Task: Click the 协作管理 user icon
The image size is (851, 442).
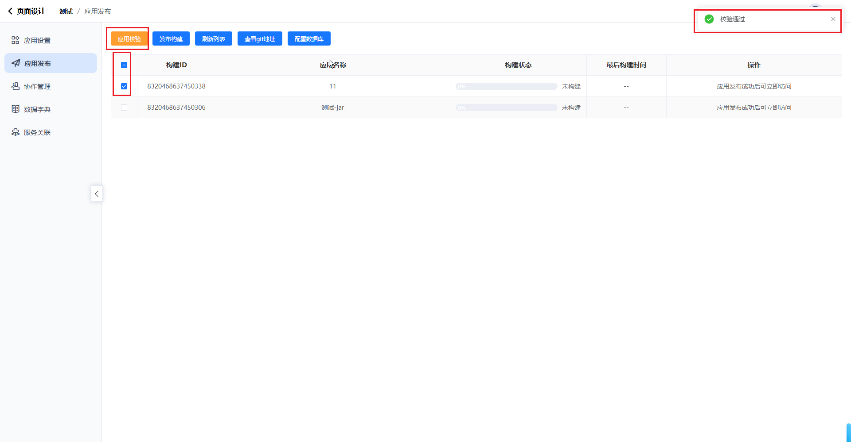Action: coord(16,86)
